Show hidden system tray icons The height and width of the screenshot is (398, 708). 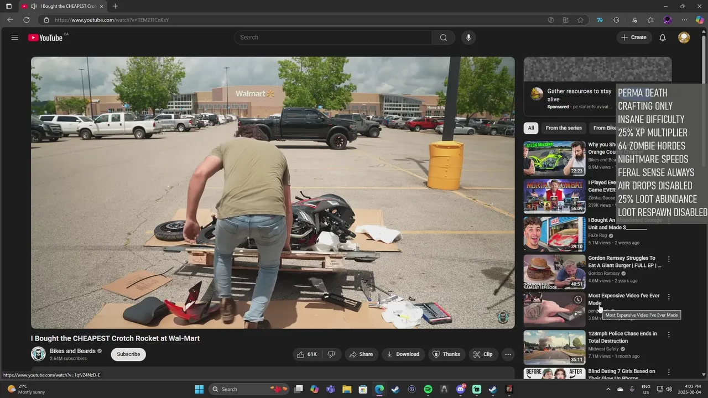[x=608, y=389]
